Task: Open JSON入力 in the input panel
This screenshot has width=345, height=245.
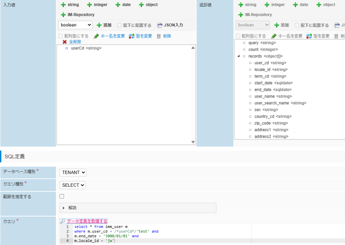Action: 160,25
